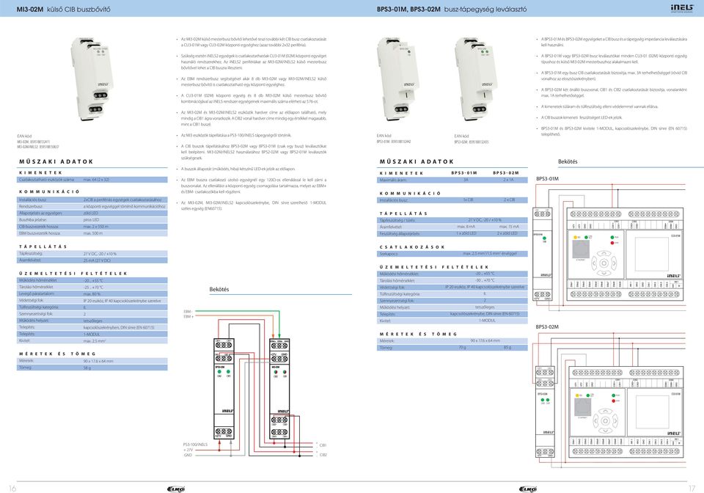Click the '58 g' weight value
The image size is (704, 493).
point(87,368)
